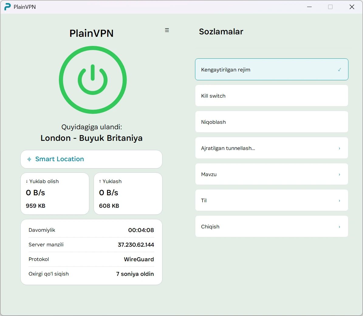Click the Server manzili label

click(46, 245)
